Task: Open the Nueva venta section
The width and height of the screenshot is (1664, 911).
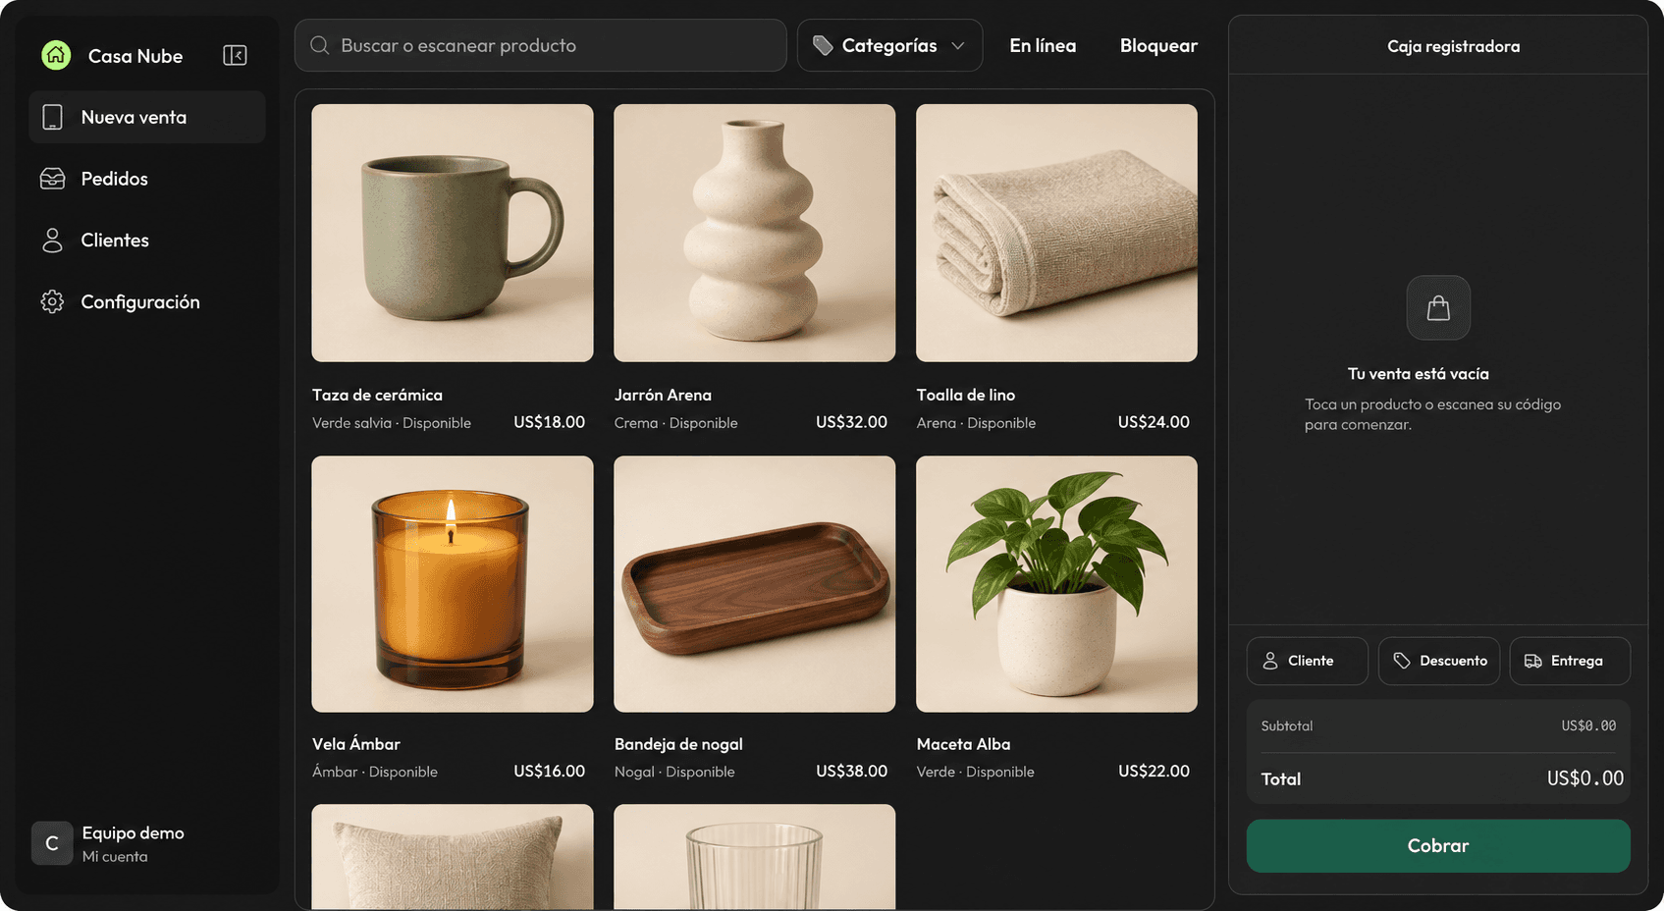Action: pos(147,118)
